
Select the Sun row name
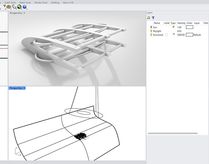155,27
